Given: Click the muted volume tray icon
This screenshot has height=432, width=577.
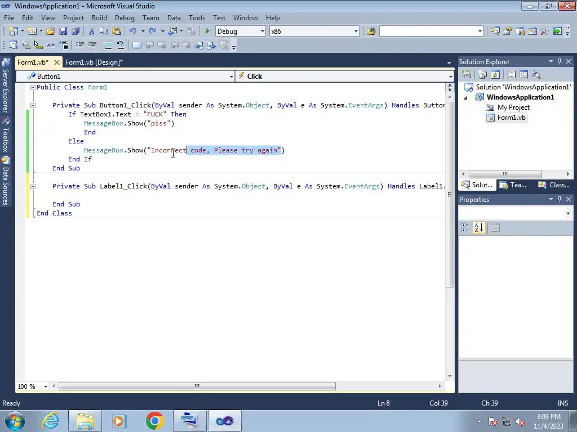Looking at the screenshot, I should (x=520, y=421).
